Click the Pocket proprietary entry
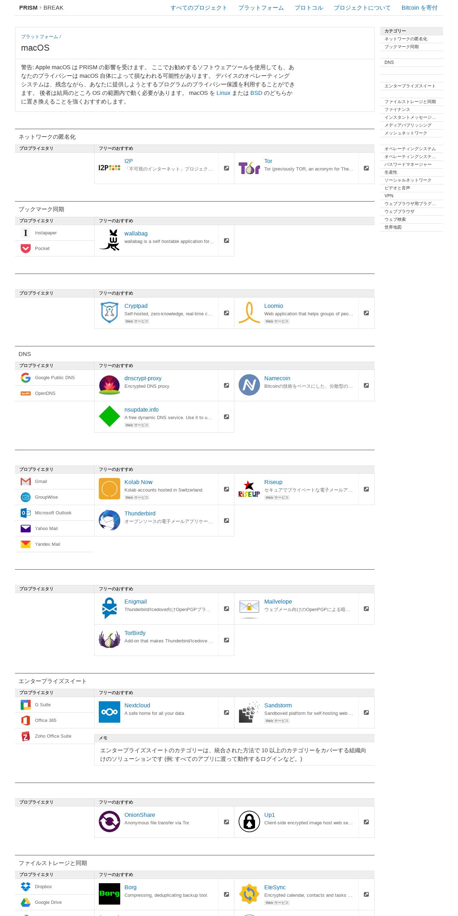 pos(55,249)
